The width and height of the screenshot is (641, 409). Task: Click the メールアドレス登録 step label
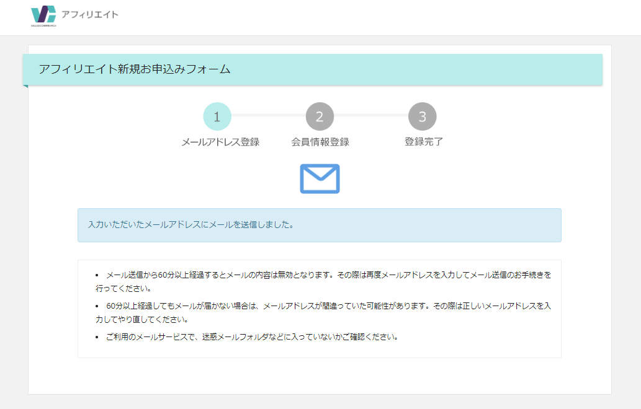coord(220,142)
